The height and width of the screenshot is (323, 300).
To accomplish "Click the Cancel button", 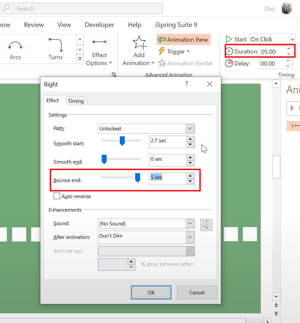I will click(197, 292).
